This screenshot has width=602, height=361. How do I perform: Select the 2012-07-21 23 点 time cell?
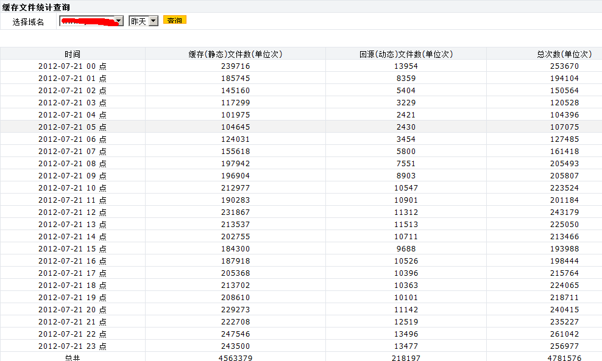coord(73,346)
